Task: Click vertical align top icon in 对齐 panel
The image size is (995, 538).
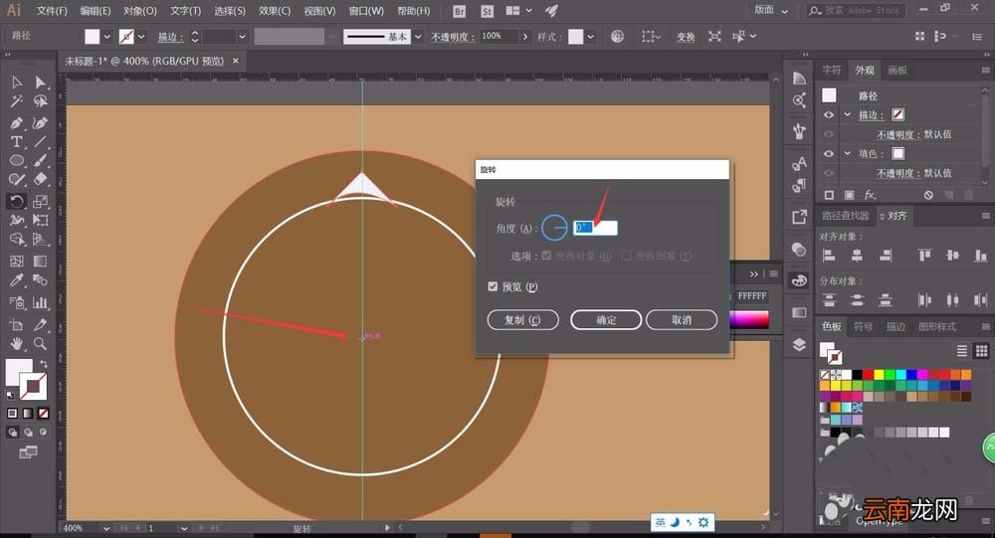Action: click(924, 256)
